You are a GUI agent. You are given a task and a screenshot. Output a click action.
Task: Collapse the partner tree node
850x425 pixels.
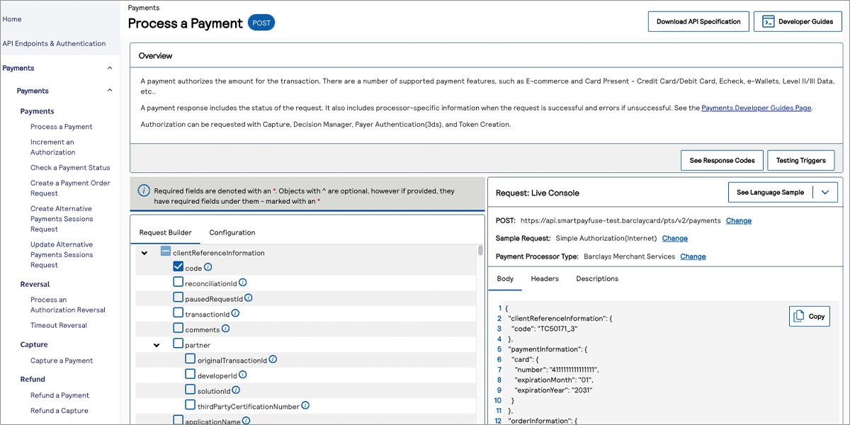[157, 345]
